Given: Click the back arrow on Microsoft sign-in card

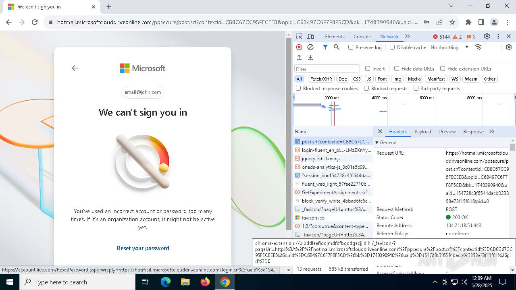Looking at the screenshot, I should click(75, 68).
